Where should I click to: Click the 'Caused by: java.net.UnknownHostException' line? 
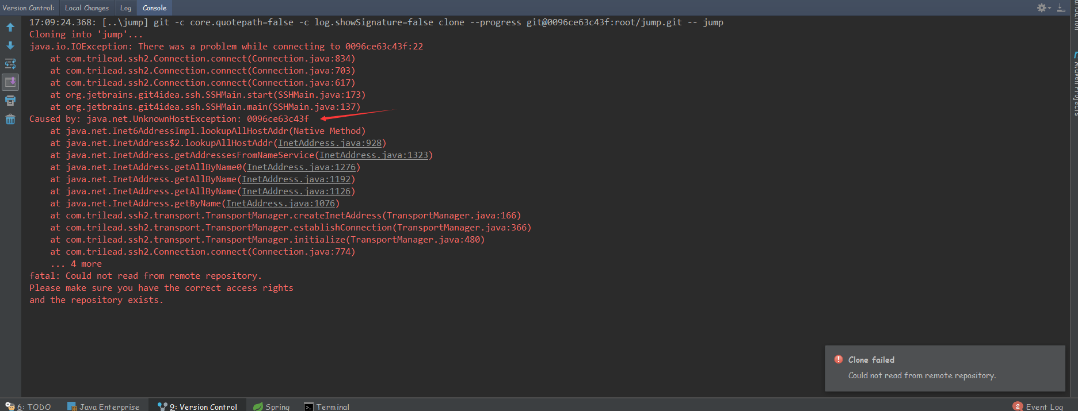tap(169, 119)
